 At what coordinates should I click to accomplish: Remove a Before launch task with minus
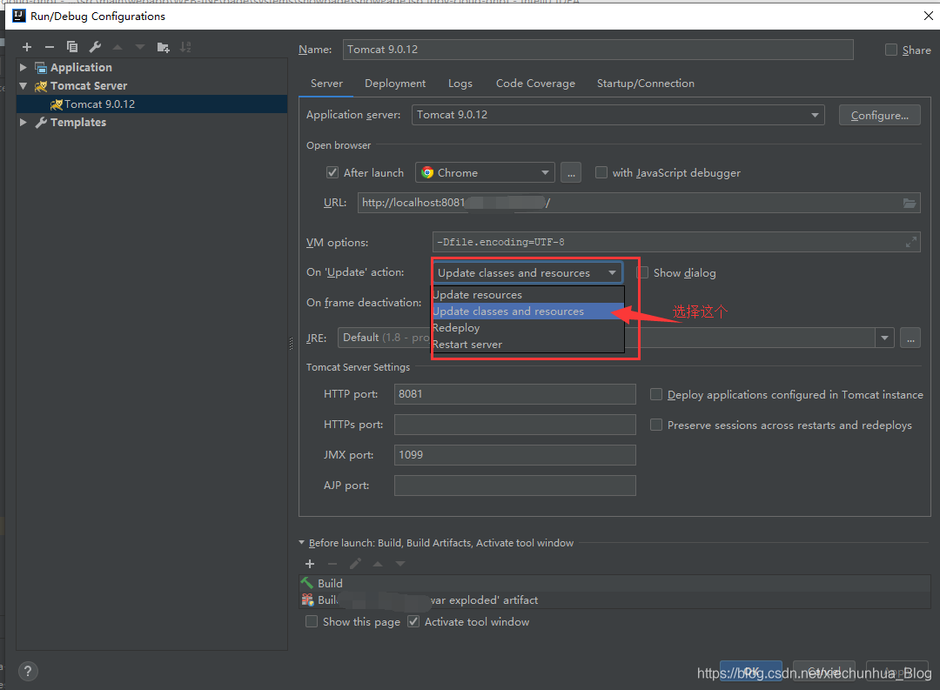(332, 564)
